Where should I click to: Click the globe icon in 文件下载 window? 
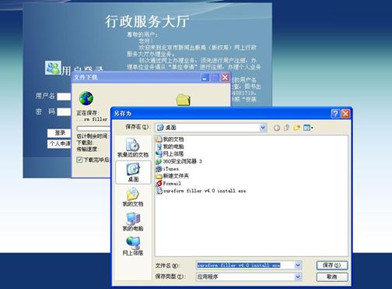point(86,98)
